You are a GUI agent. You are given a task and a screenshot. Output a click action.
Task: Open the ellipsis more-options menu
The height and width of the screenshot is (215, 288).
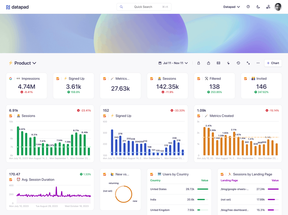coord(258,63)
